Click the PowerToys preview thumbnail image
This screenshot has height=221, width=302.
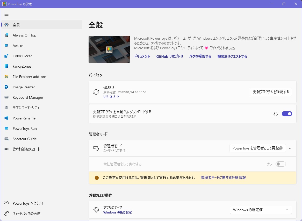tap(109, 49)
